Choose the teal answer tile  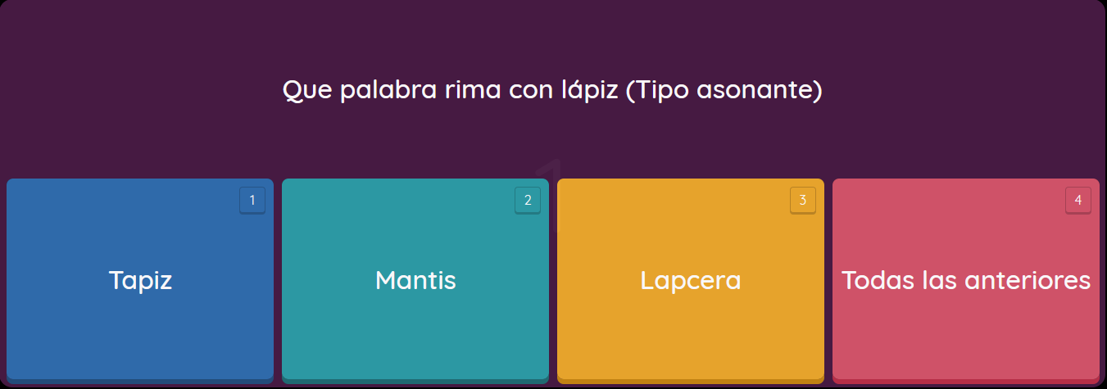[415, 280]
